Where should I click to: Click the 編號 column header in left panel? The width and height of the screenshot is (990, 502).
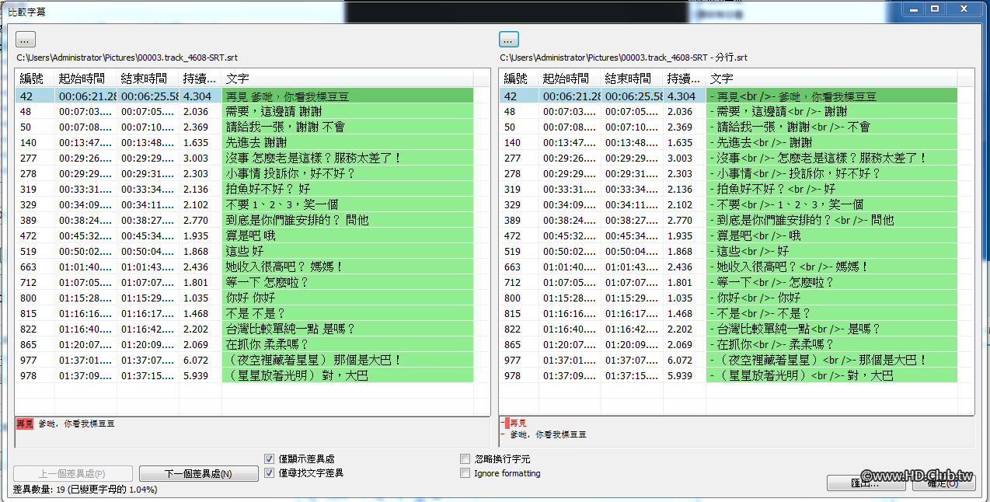pos(34,78)
